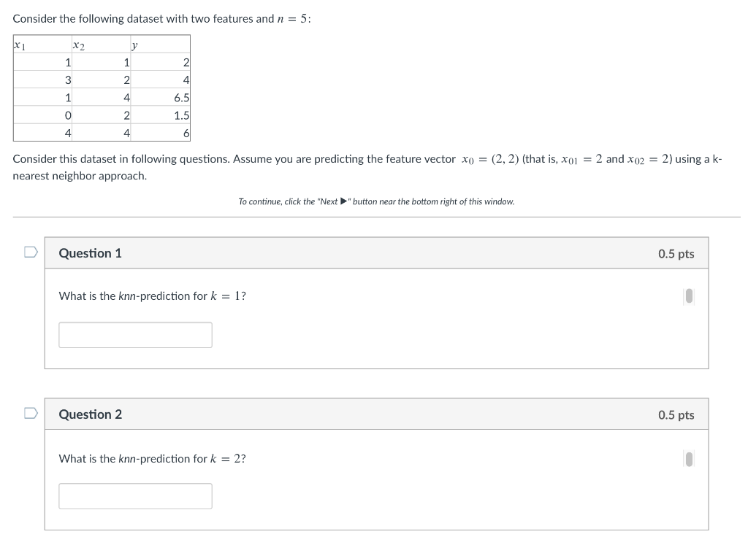Click the answer input box for Question 2
The image size is (748, 545).
point(135,495)
